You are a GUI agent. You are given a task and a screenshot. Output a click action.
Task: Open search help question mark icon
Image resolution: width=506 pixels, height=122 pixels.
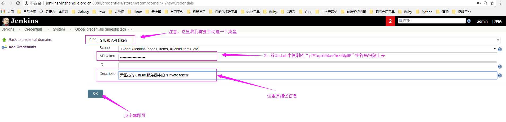(x=469, y=21)
